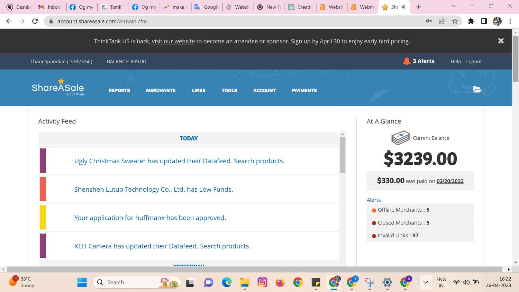Click the ENG IN language indicator
Screen dimensions: 519x292
(x=441, y=282)
